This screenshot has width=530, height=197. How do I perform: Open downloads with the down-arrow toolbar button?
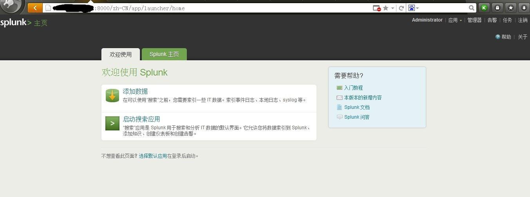click(524, 7)
